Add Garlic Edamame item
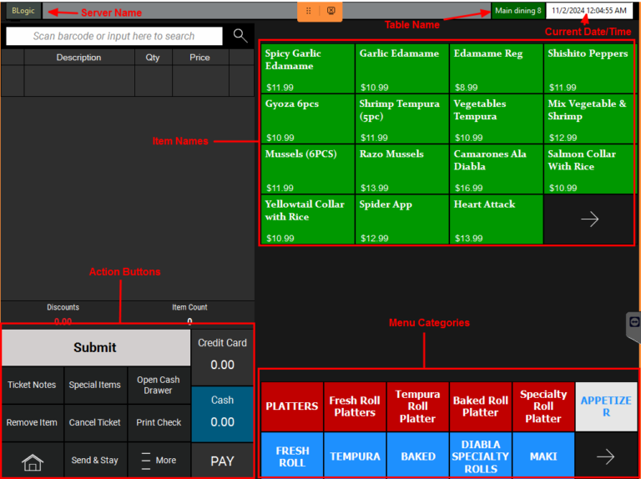Screen dimensions: 641x479 coord(401,68)
